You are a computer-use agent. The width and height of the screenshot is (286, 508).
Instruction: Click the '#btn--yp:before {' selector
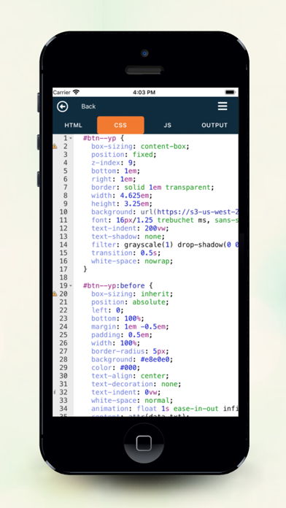[x=118, y=286]
